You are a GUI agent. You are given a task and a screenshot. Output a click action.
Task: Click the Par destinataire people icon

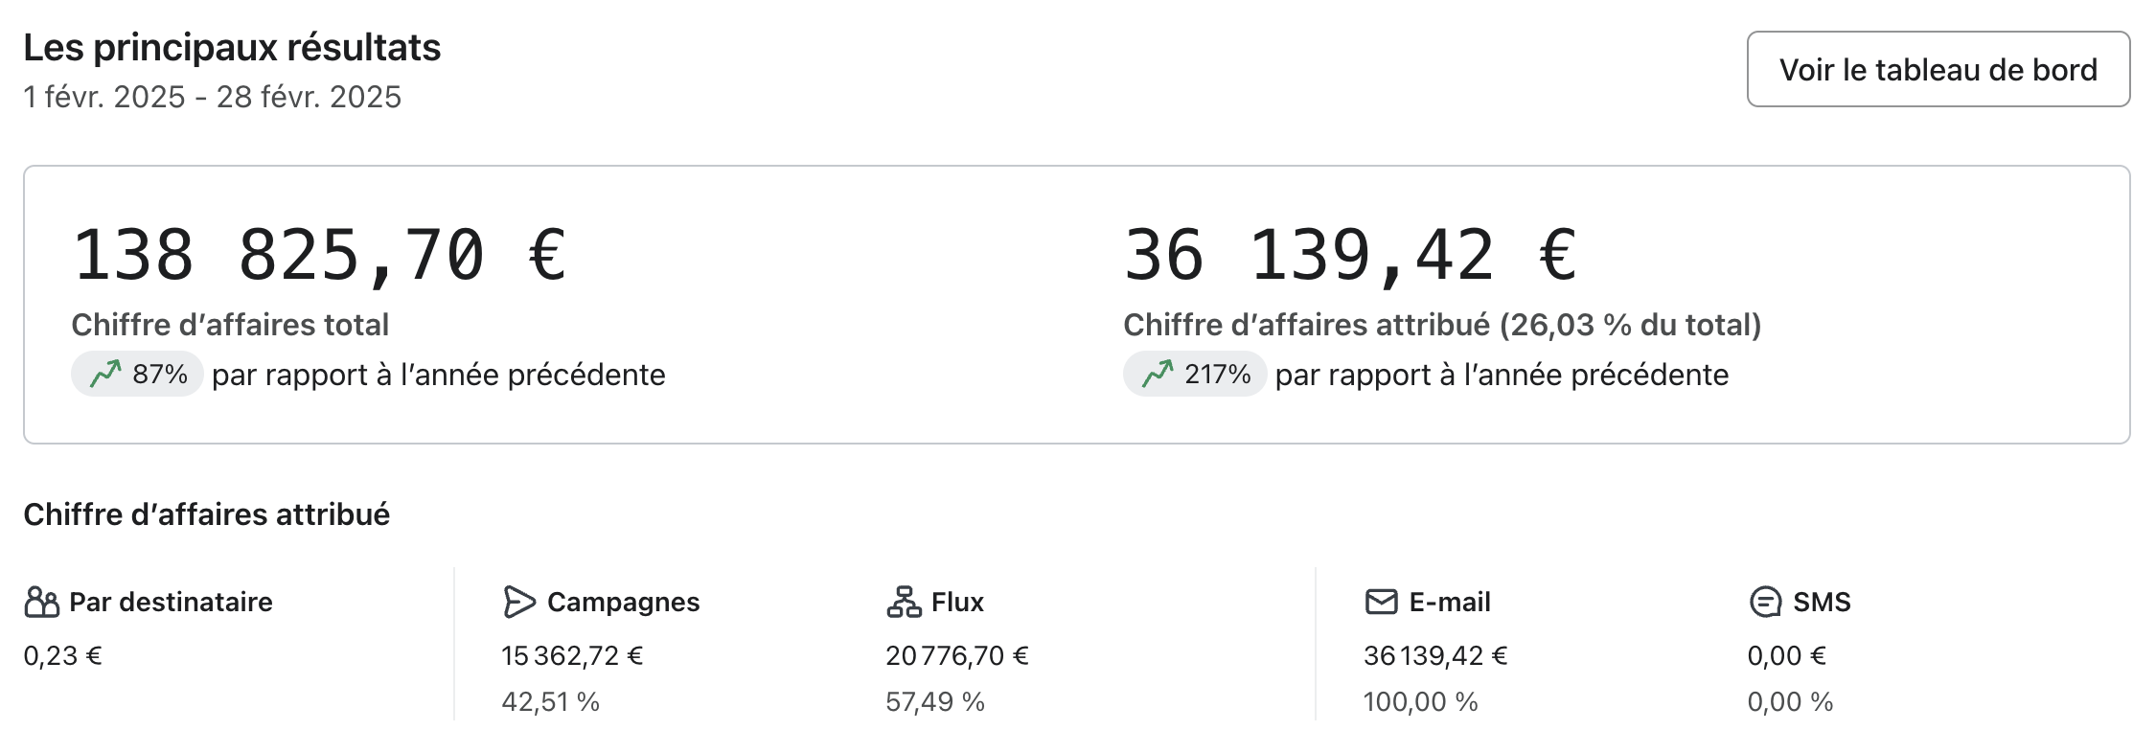42,602
